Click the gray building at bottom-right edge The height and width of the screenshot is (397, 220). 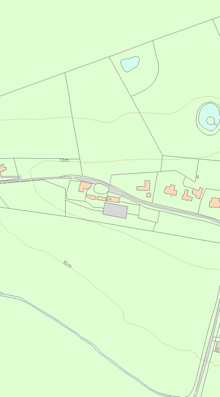click(218, 347)
